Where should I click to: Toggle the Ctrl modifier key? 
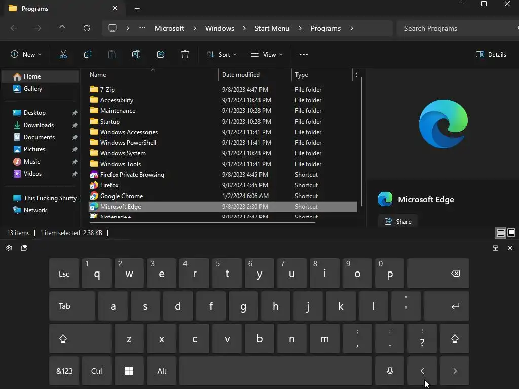(x=97, y=371)
